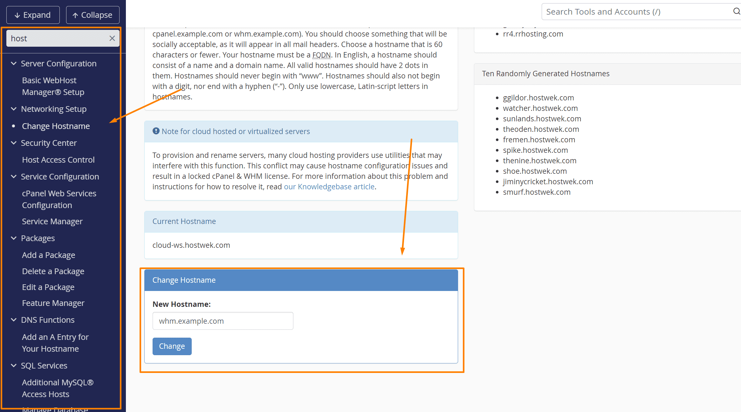The height and width of the screenshot is (412, 741).
Task: Click the Change Hostname navigation icon
Action: [55, 126]
